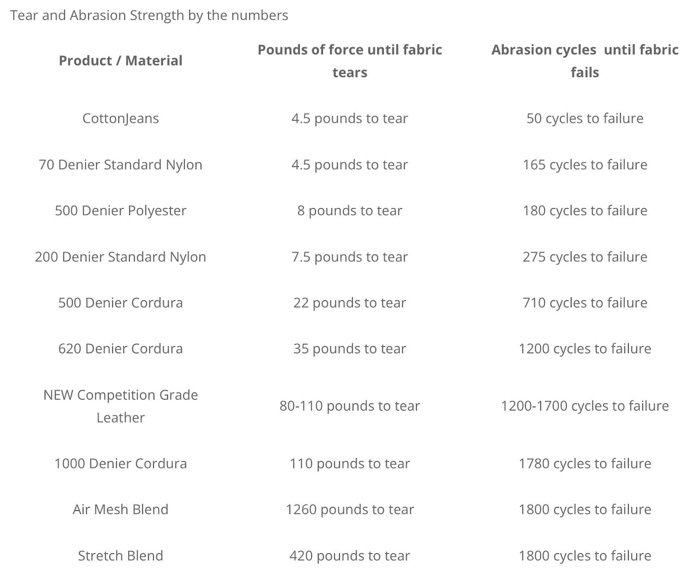This screenshot has width=698, height=585.
Task: Select the "Product / Material" column header
Action: coord(121,61)
